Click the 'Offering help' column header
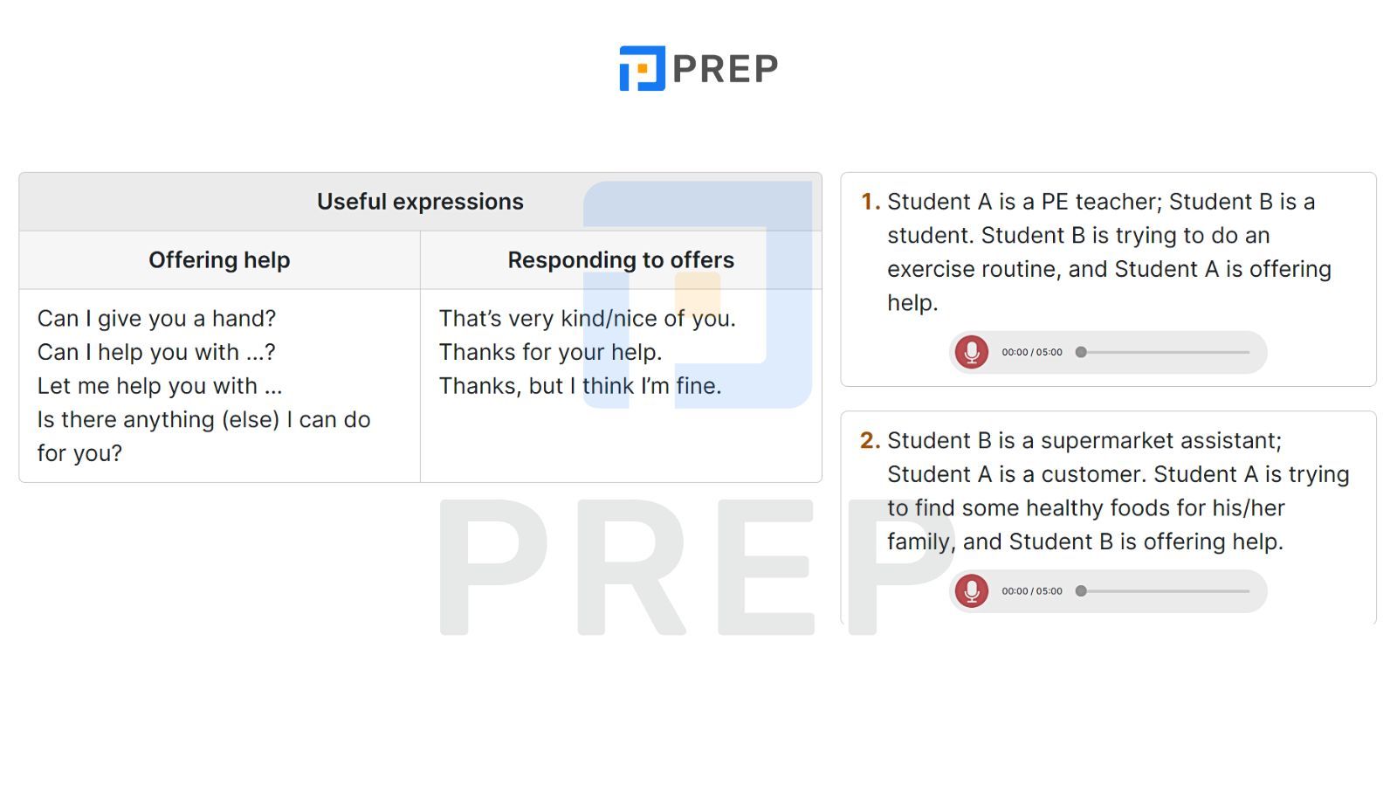Image resolution: width=1397 pixels, height=786 pixels. click(x=219, y=260)
